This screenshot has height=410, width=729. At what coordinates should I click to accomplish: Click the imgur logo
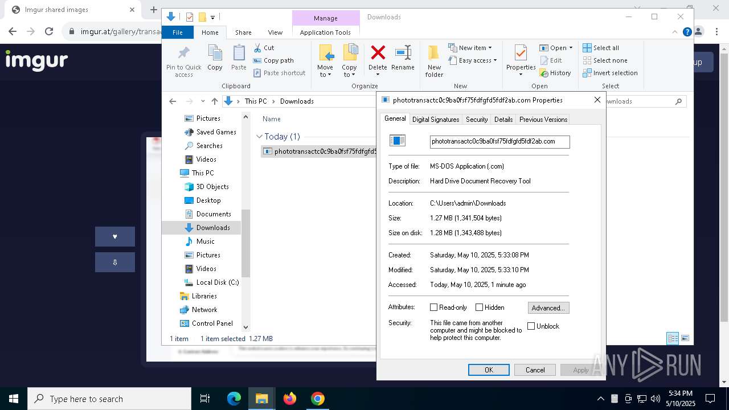[36, 61]
